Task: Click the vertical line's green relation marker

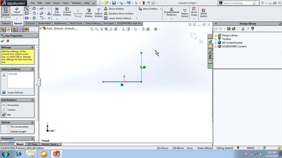Action: [x=144, y=67]
